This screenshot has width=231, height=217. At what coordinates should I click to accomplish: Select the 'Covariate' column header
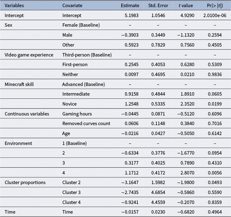click(x=72, y=6)
